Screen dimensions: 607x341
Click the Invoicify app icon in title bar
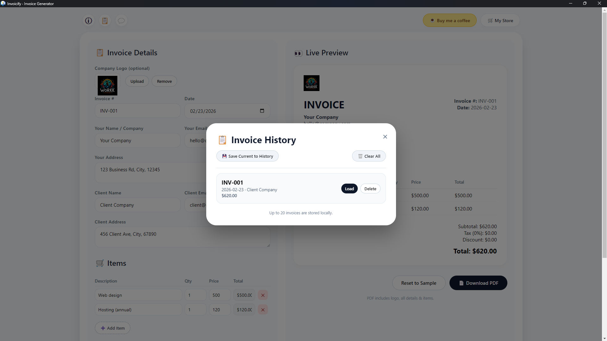pos(3,3)
